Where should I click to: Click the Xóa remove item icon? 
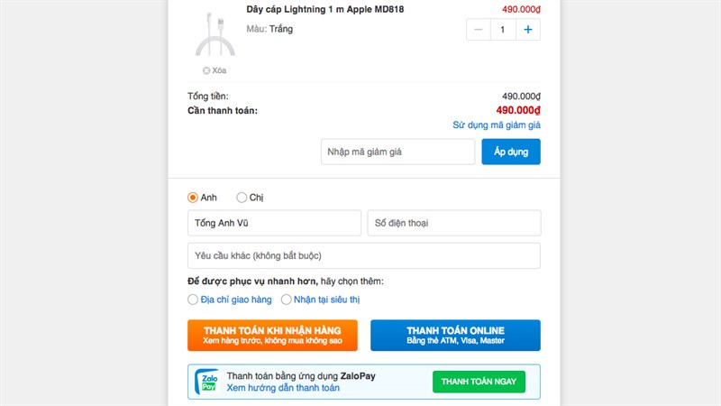pos(206,70)
